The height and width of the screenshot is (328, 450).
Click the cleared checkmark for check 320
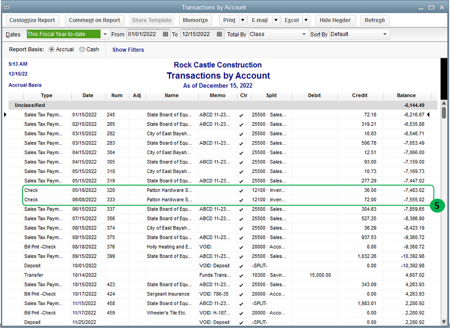[241, 191]
